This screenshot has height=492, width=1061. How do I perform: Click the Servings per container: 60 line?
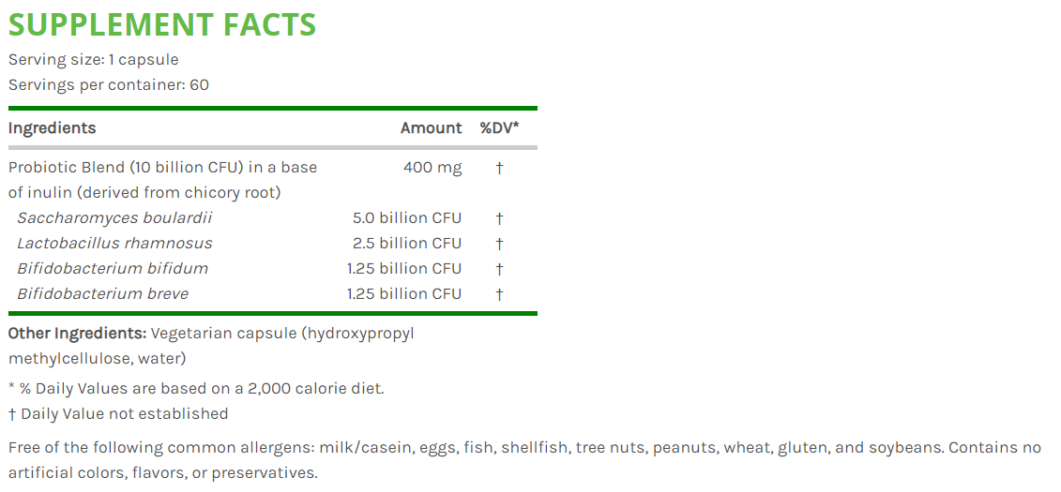109,85
